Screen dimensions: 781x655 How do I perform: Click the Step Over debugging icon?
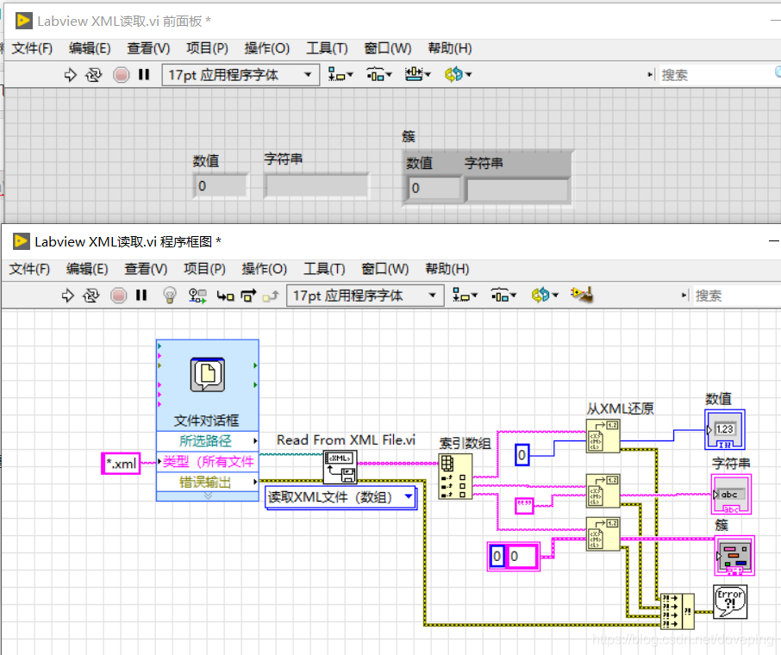tap(247, 295)
